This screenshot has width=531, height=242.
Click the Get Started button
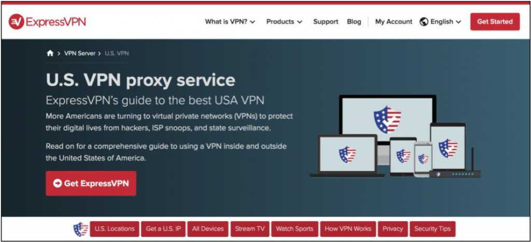point(495,22)
